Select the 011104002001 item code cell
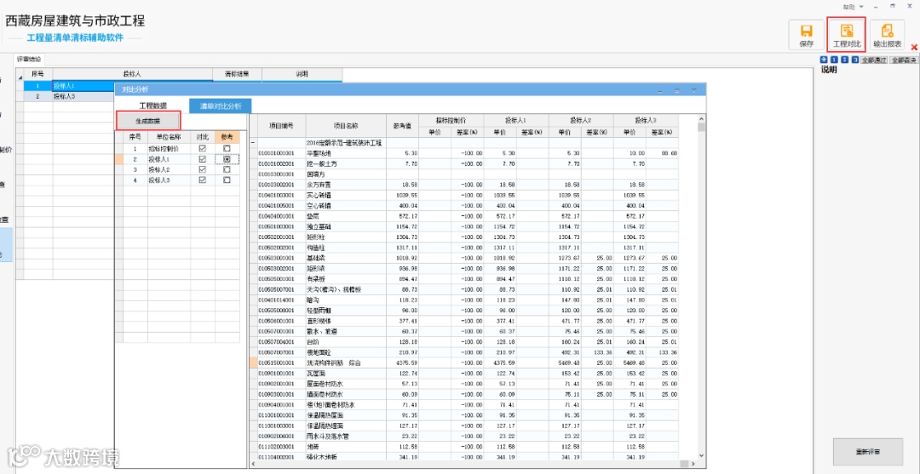 coord(282,457)
